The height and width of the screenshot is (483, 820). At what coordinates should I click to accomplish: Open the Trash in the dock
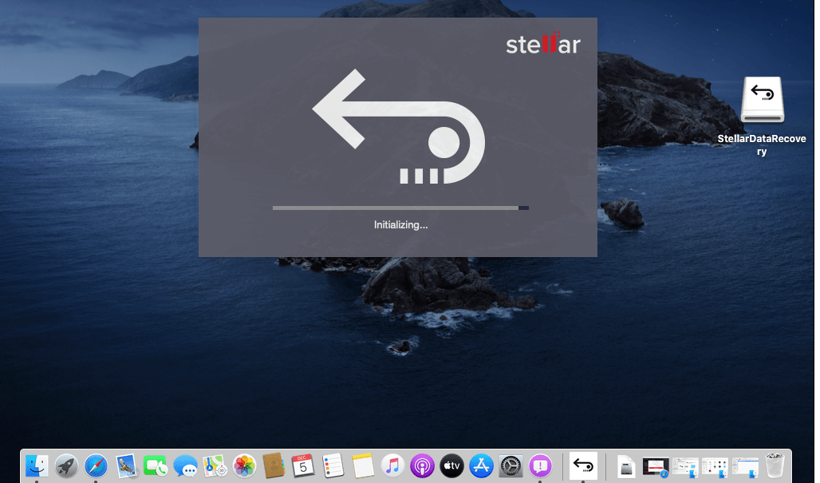775,465
